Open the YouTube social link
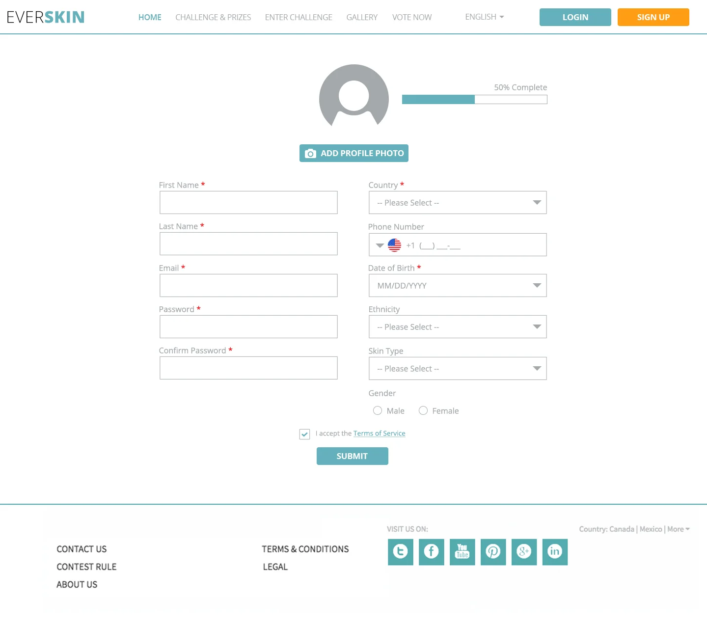 [x=462, y=552]
